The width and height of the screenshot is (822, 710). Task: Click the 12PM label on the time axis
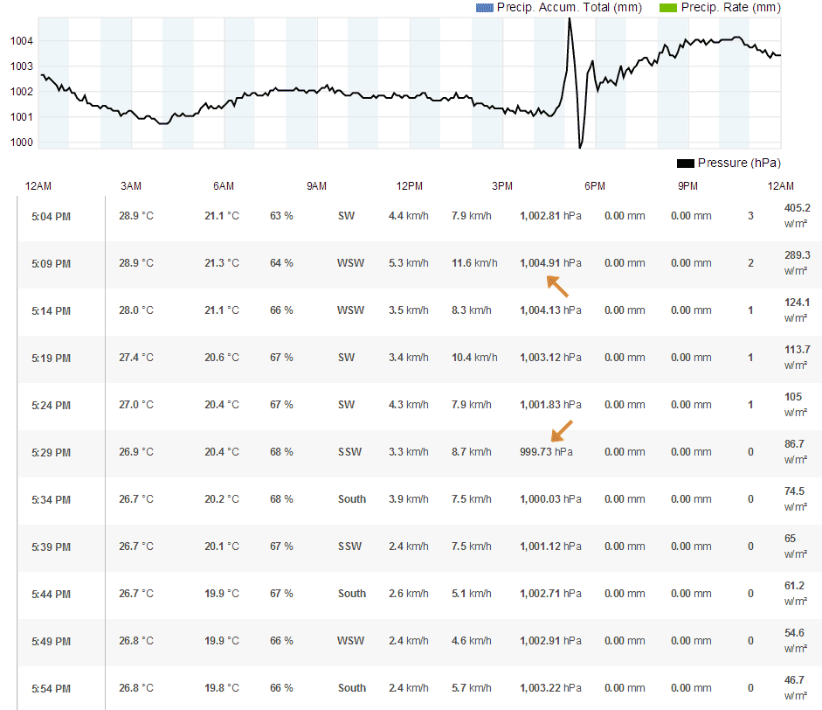[x=410, y=186]
